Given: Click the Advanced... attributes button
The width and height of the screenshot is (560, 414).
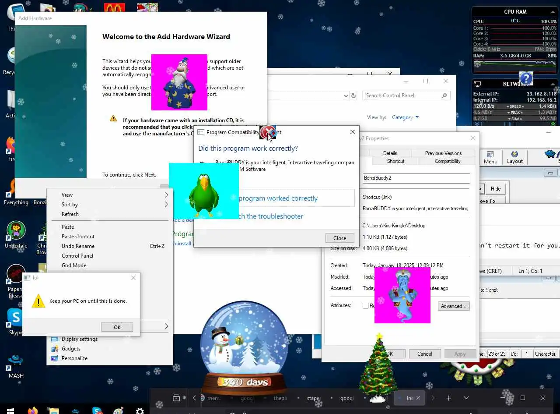Looking at the screenshot, I should 454,306.
